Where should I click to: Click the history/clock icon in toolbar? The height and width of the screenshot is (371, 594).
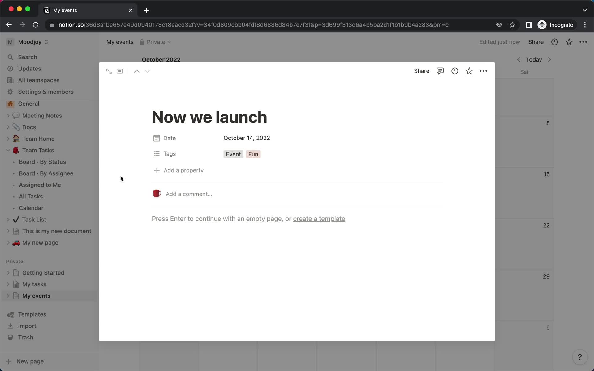tap(454, 71)
